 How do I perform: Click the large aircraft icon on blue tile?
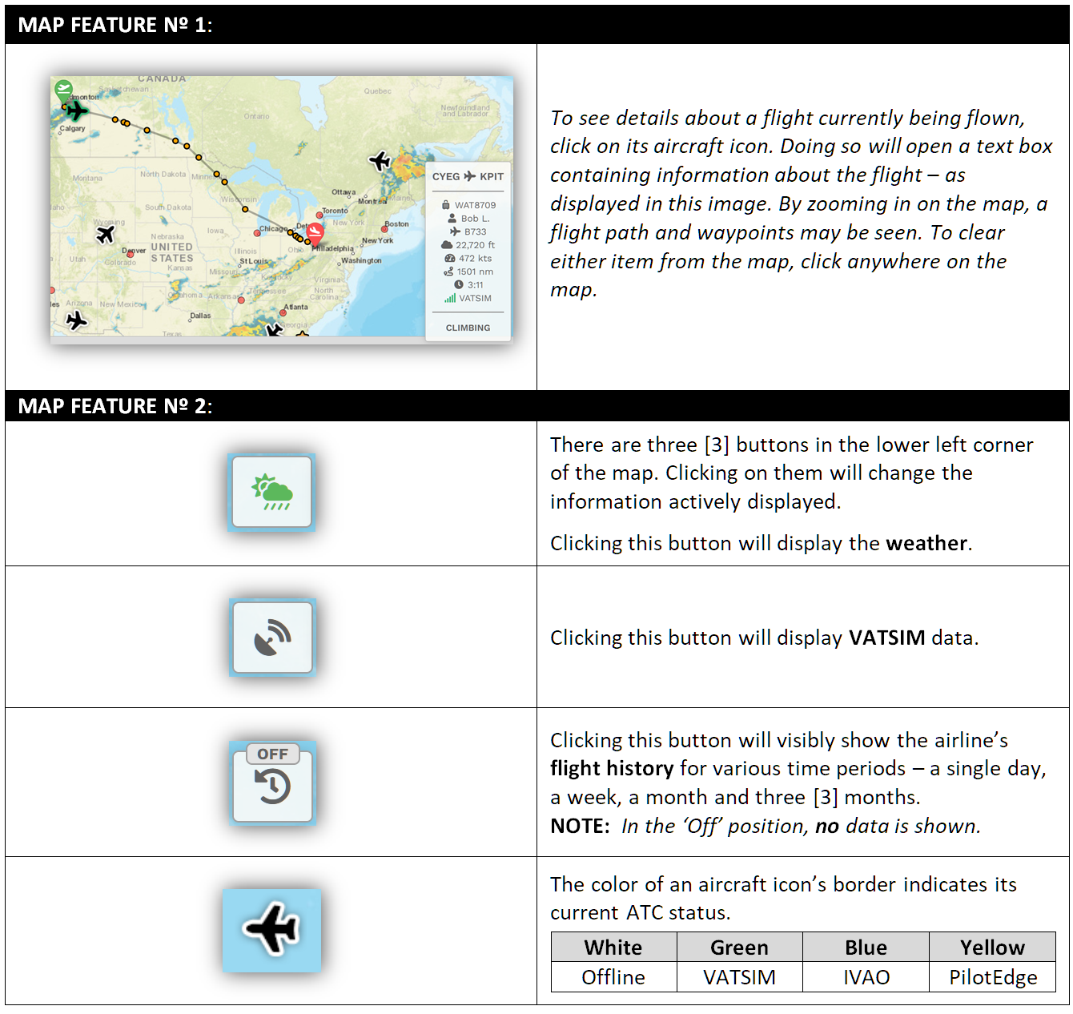pyautogui.click(x=272, y=930)
